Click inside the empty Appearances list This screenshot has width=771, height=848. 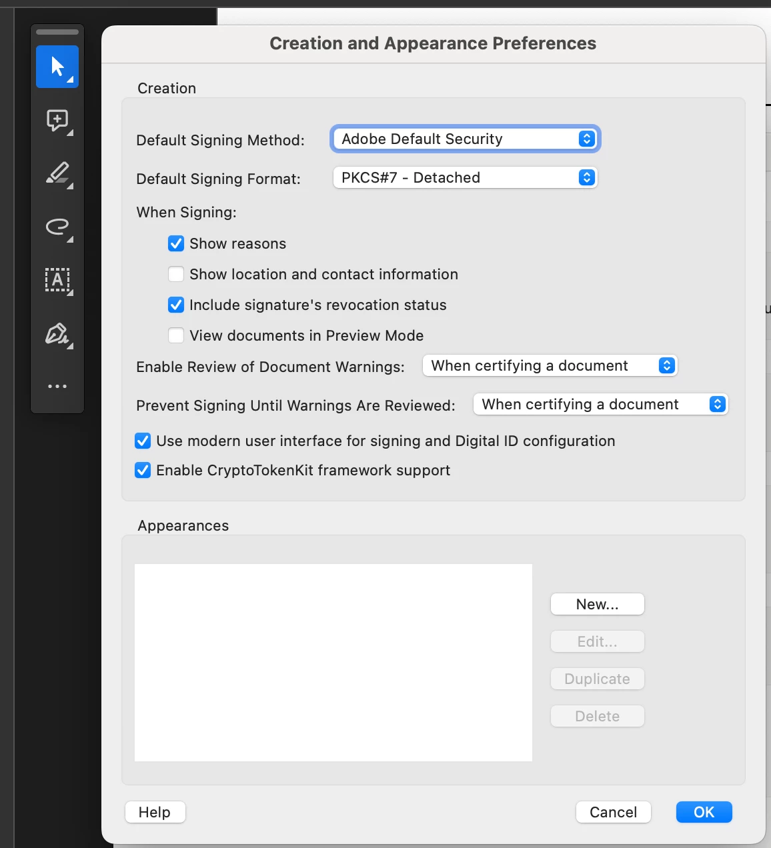tap(333, 663)
